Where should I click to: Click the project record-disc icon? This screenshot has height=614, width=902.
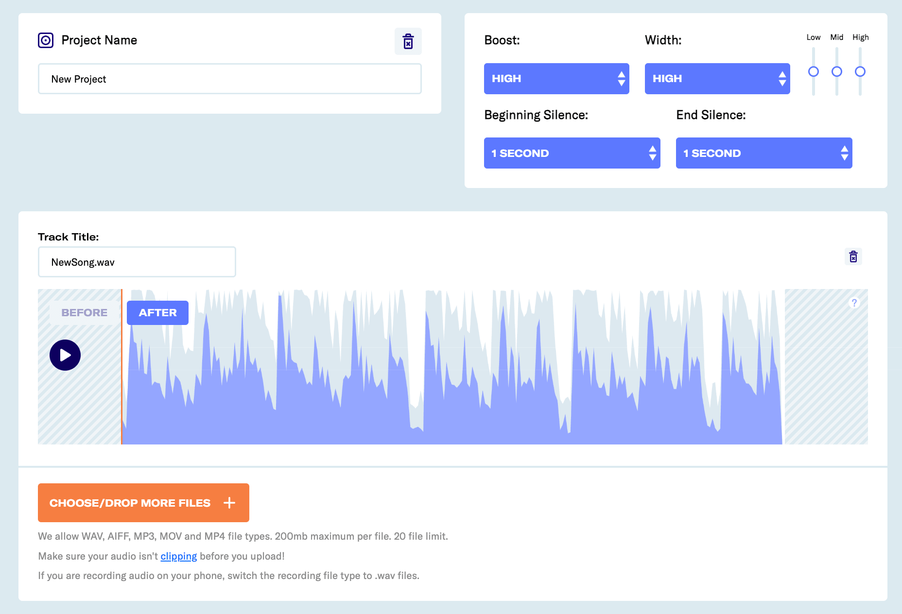pos(46,40)
